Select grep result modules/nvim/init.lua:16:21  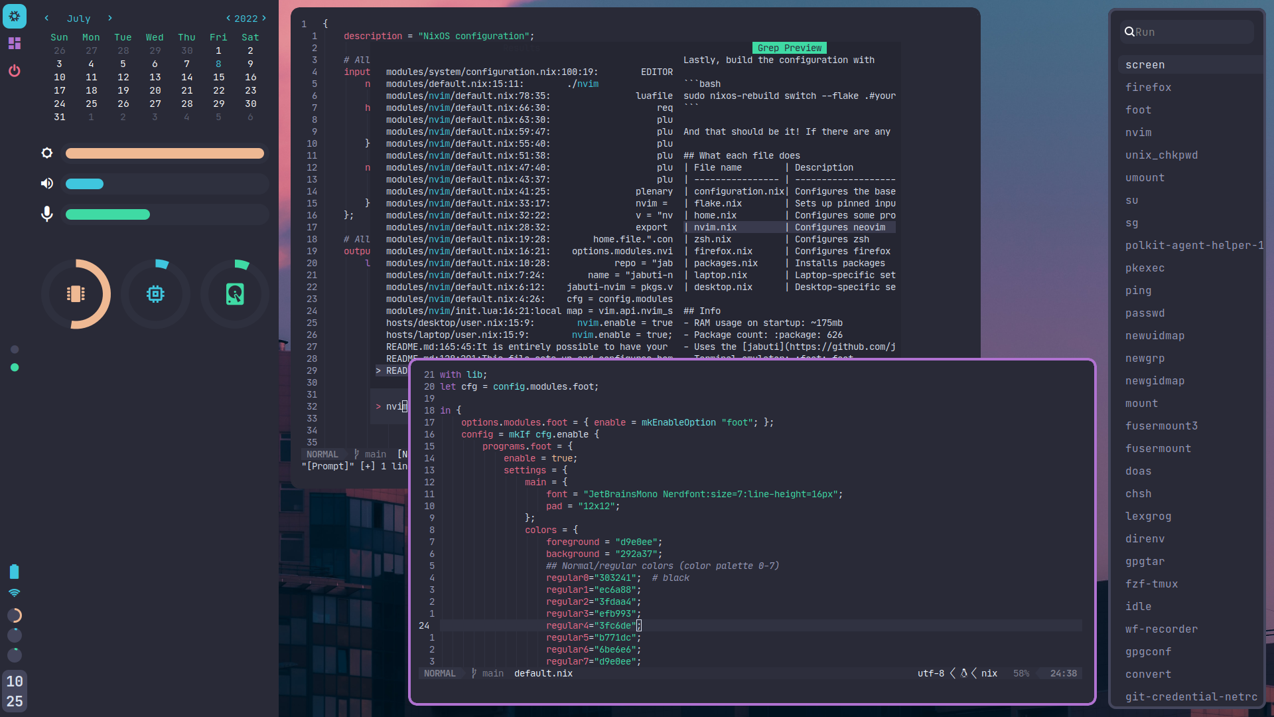(x=530, y=311)
